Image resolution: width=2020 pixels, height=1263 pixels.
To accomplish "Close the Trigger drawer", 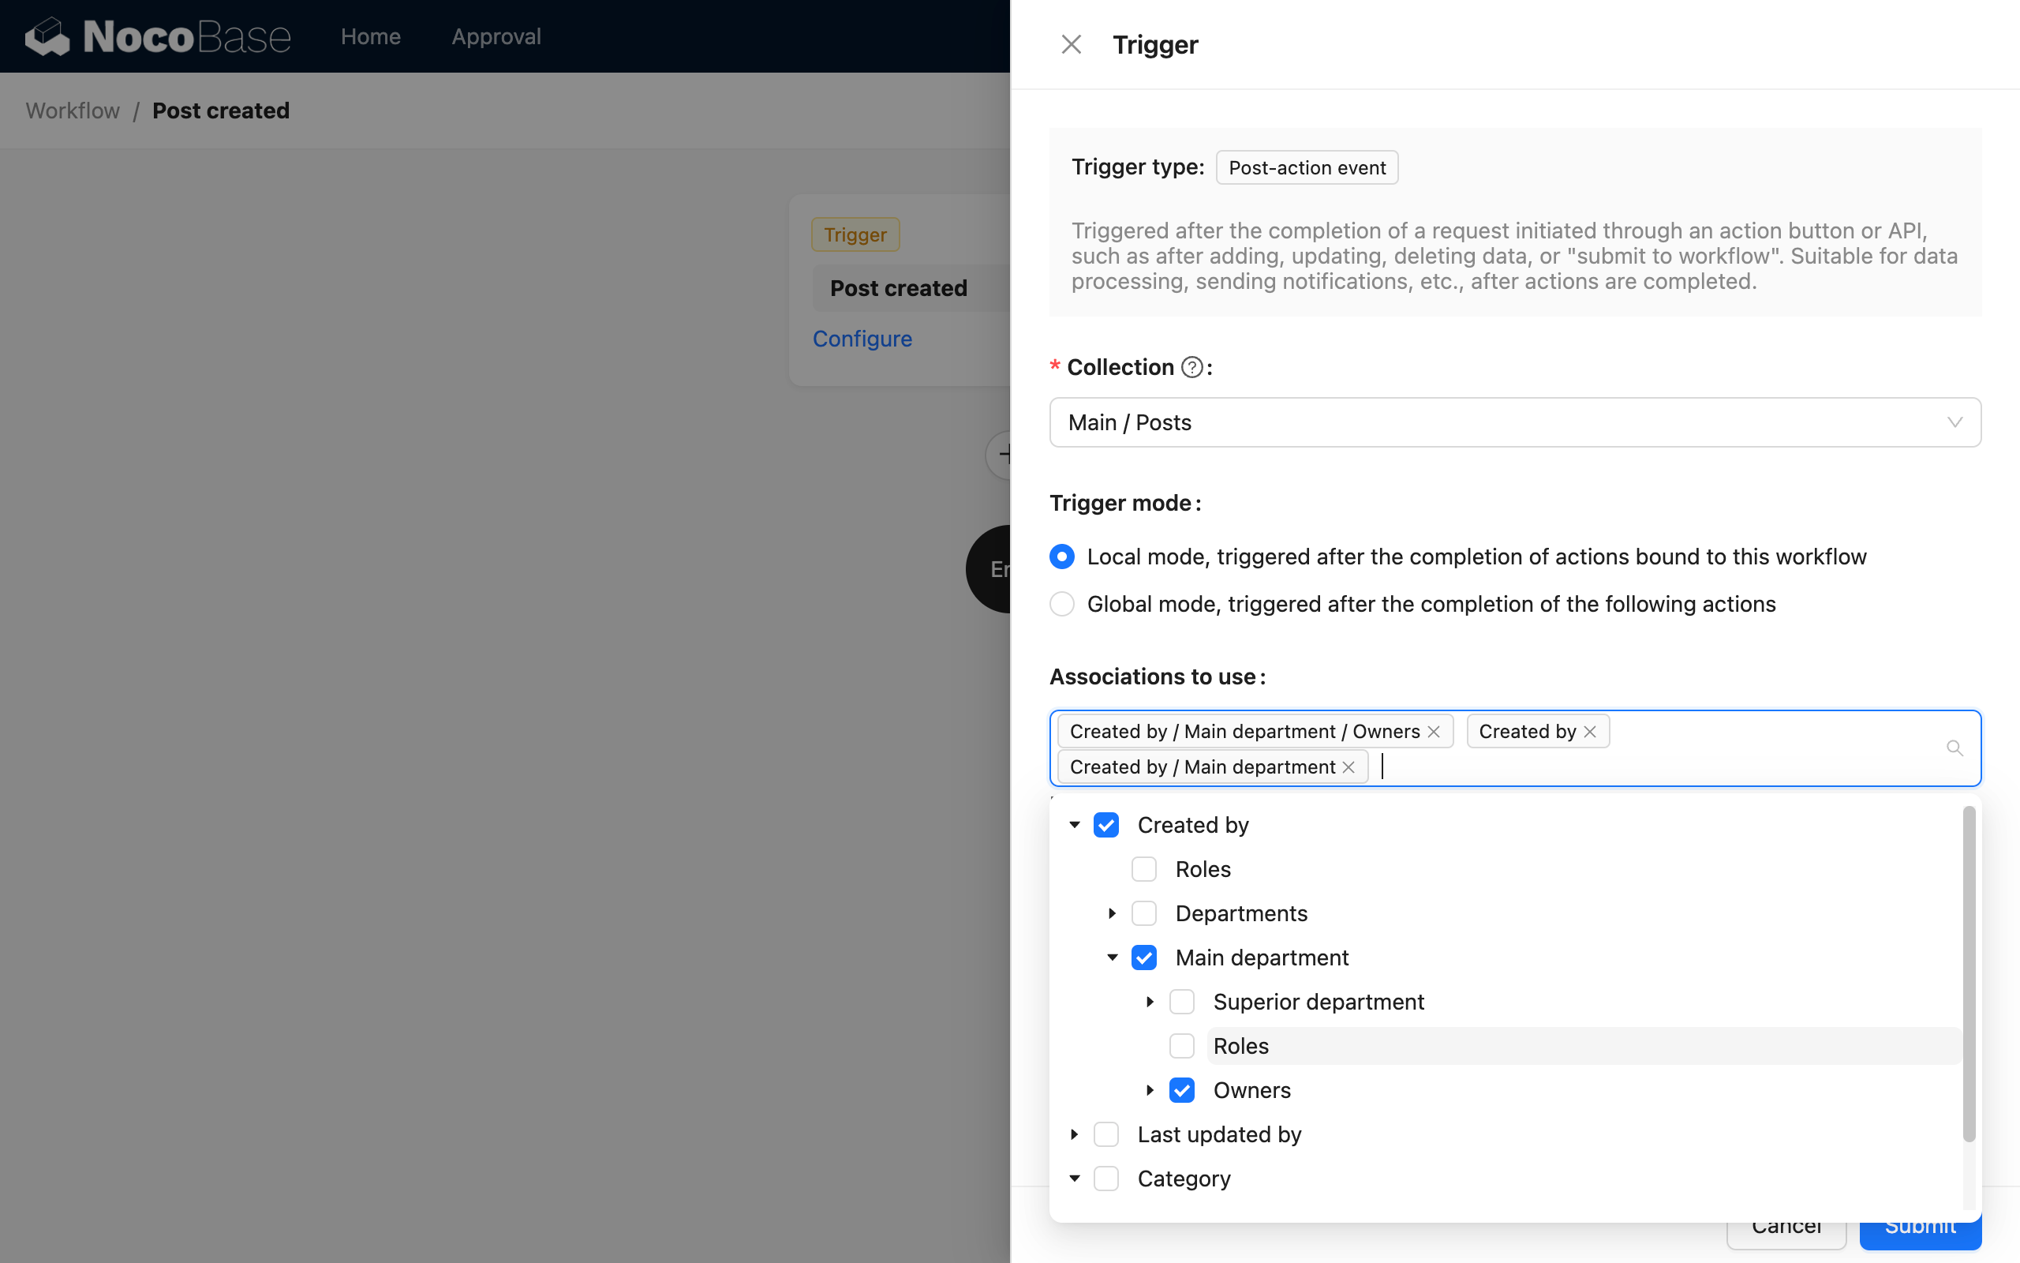I will [1071, 43].
